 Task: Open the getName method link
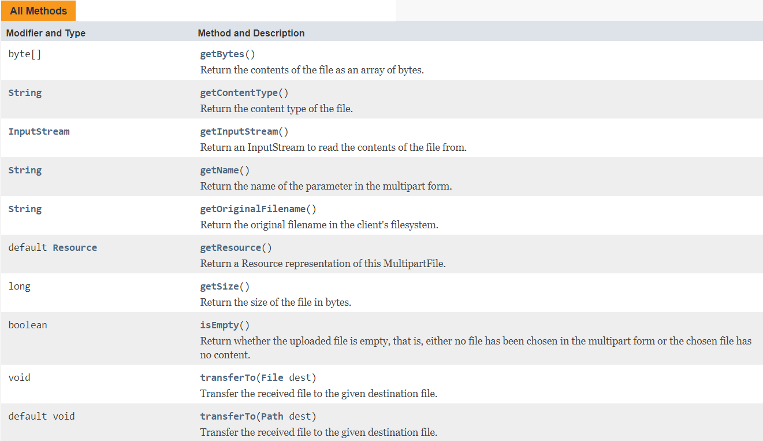pyautogui.click(x=219, y=171)
